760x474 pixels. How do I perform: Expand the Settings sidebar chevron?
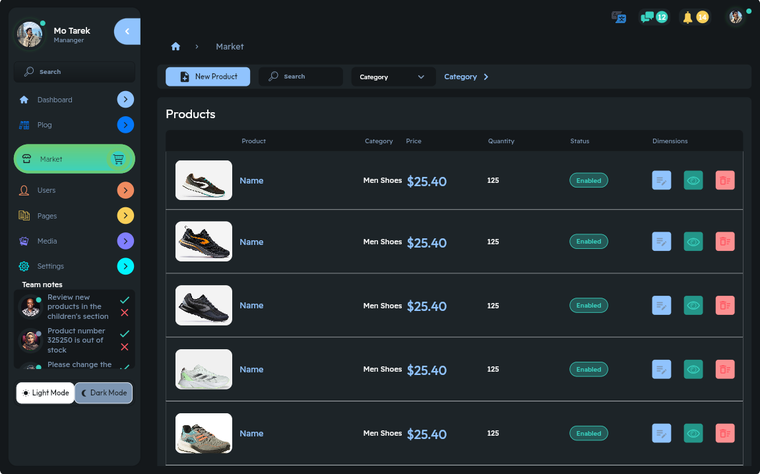pyautogui.click(x=125, y=266)
